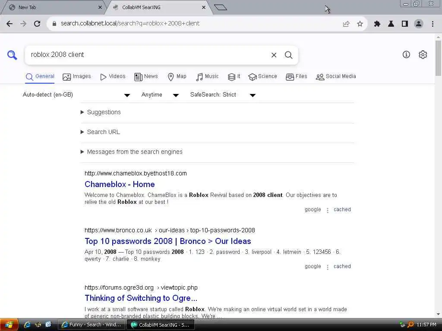Bookmark this page with the star icon
The height and width of the screenshot is (331, 442).
click(x=360, y=24)
